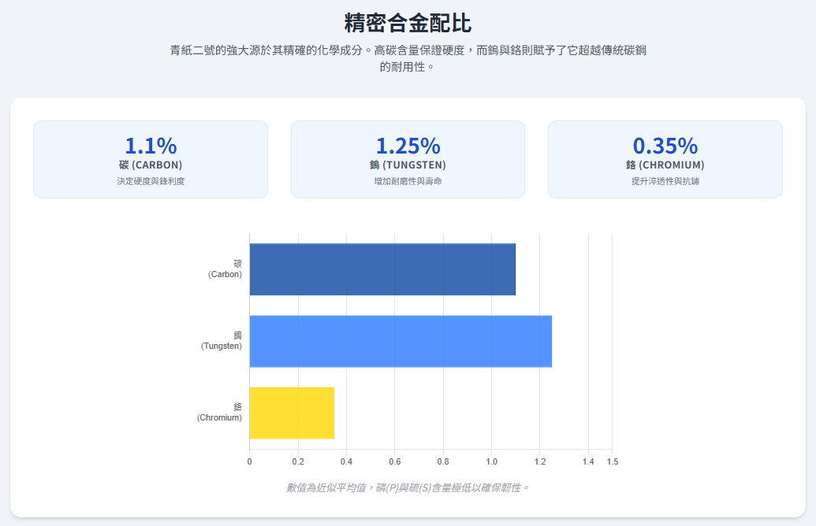Click the intro paragraph about 青紙二號
816x526 pixels.
point(408,58)
